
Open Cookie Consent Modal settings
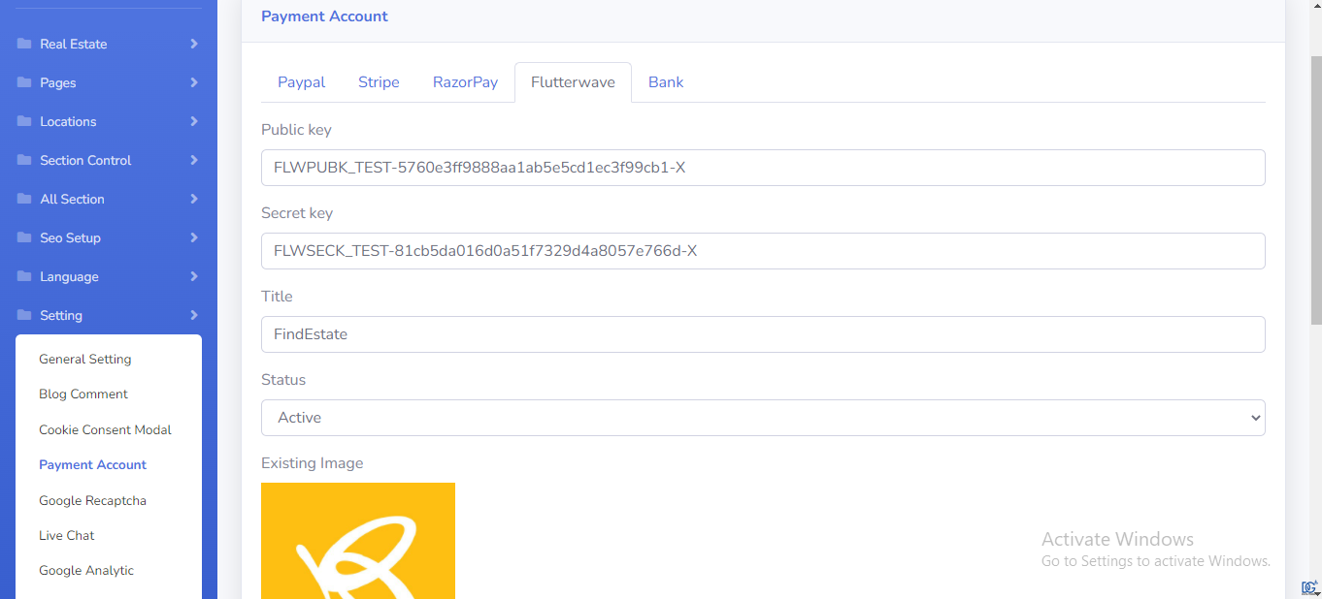click(x=105, y=429)
